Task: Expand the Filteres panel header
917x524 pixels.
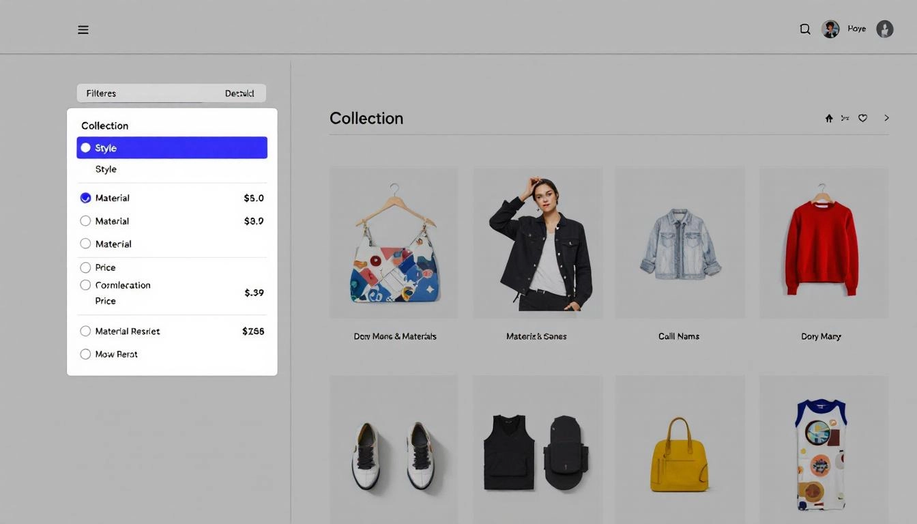Action: [x=101, y=93]
